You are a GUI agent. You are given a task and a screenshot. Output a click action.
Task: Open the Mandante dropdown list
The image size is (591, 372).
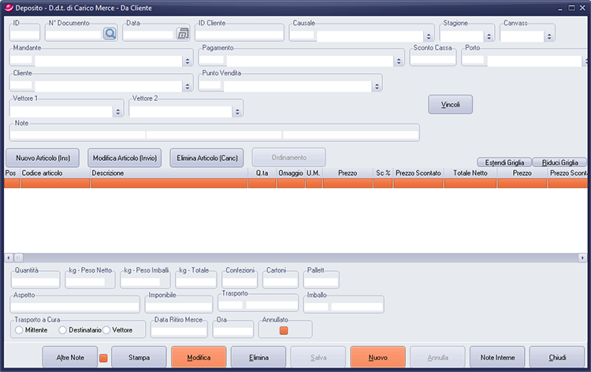188,61
